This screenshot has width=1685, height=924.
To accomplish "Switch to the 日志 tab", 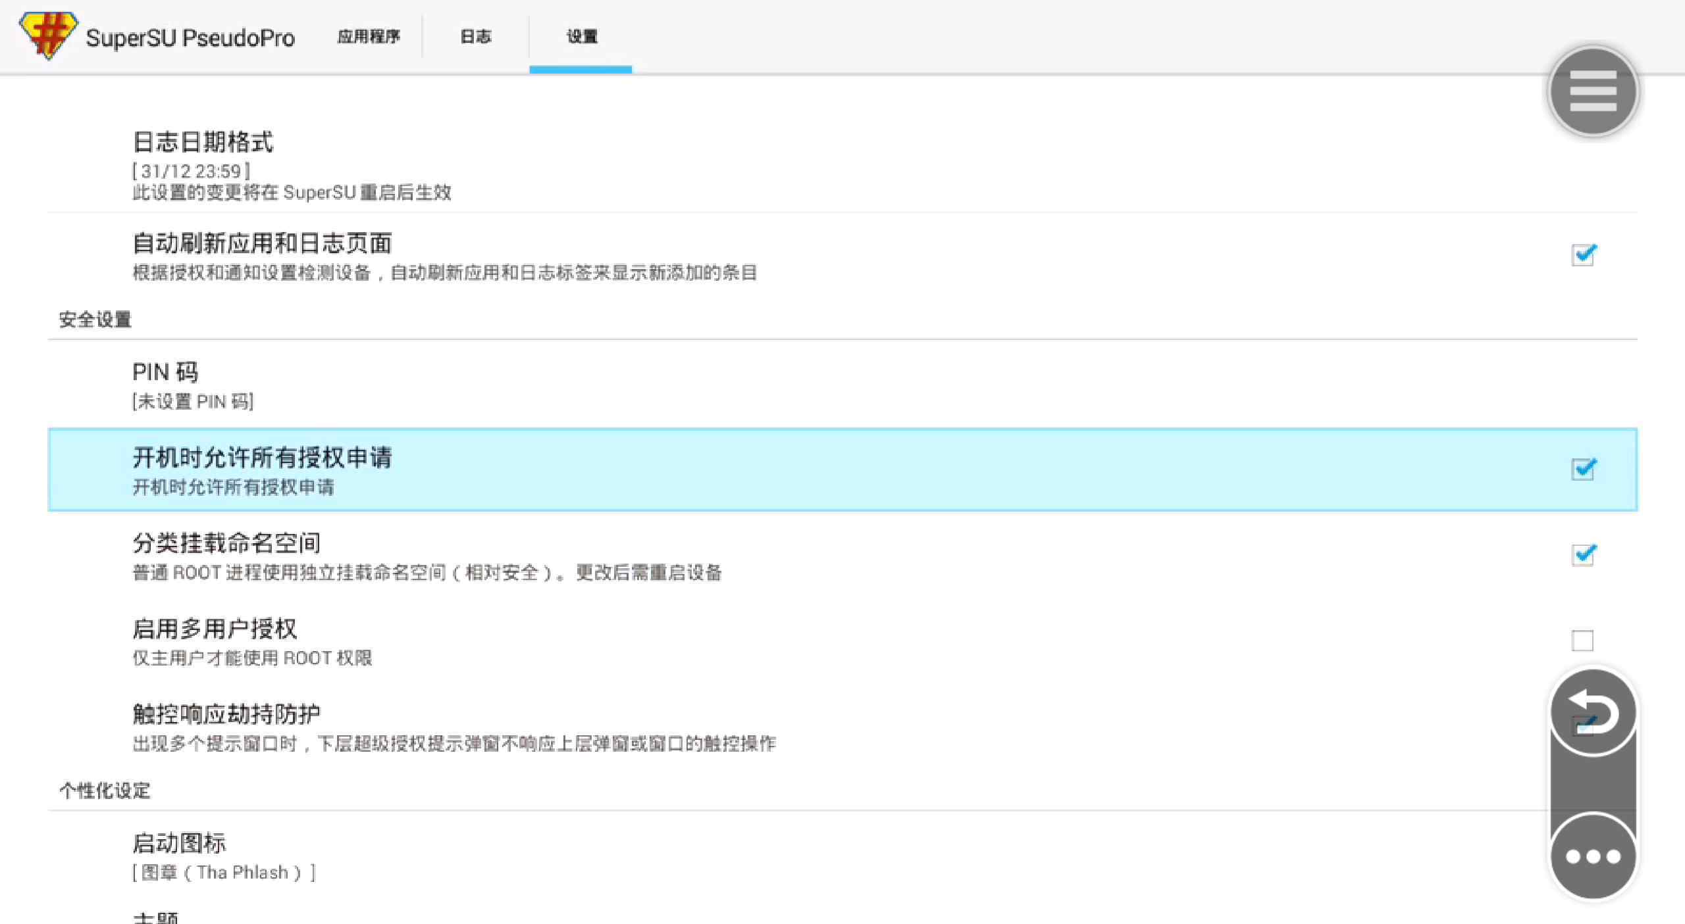I will pos(475,37).
